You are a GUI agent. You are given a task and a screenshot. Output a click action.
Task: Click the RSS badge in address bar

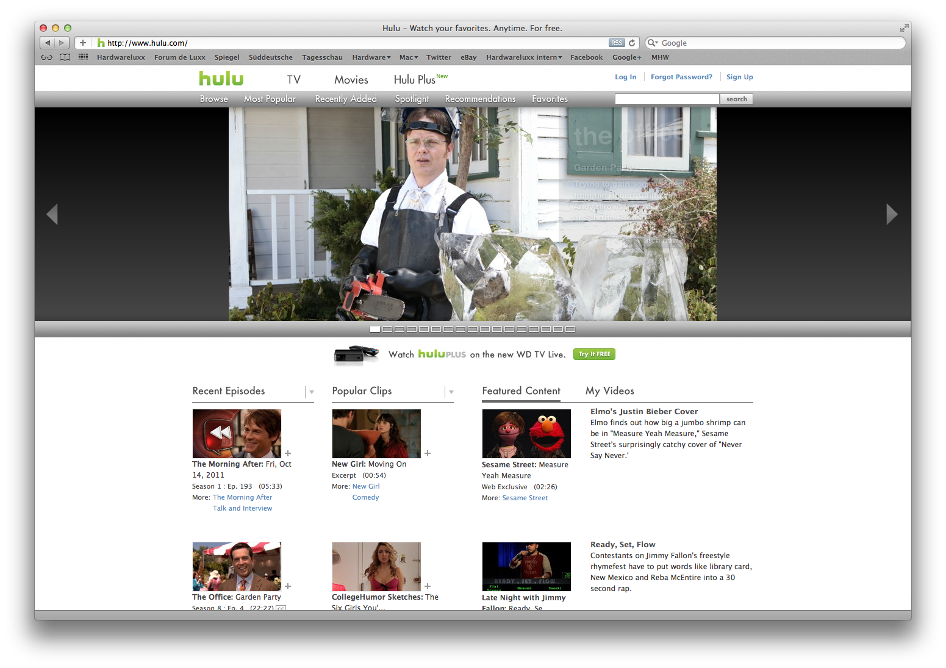pos(617,43)
